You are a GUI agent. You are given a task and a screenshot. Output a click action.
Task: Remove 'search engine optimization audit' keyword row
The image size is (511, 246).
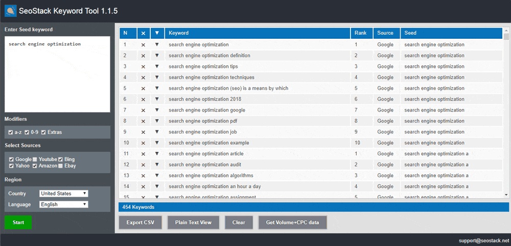click(143, 165)
